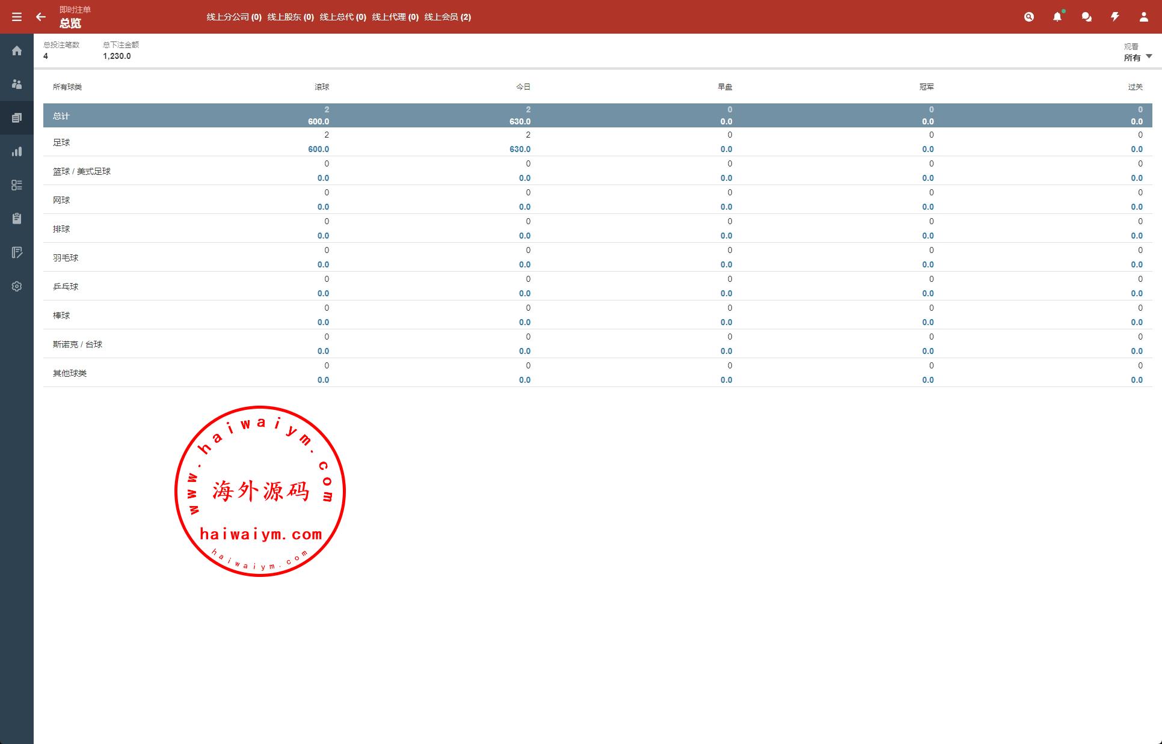Viewport: 1162px width, 744px height.
Task: Click the search icon in header
Action: coord(1028,17)
